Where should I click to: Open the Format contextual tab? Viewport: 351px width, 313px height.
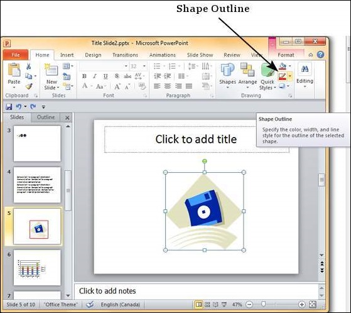(286, 55)
